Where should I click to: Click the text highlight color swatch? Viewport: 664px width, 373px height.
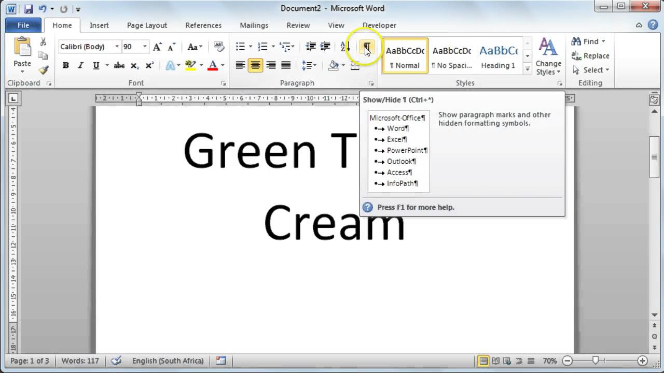[190, 65]
